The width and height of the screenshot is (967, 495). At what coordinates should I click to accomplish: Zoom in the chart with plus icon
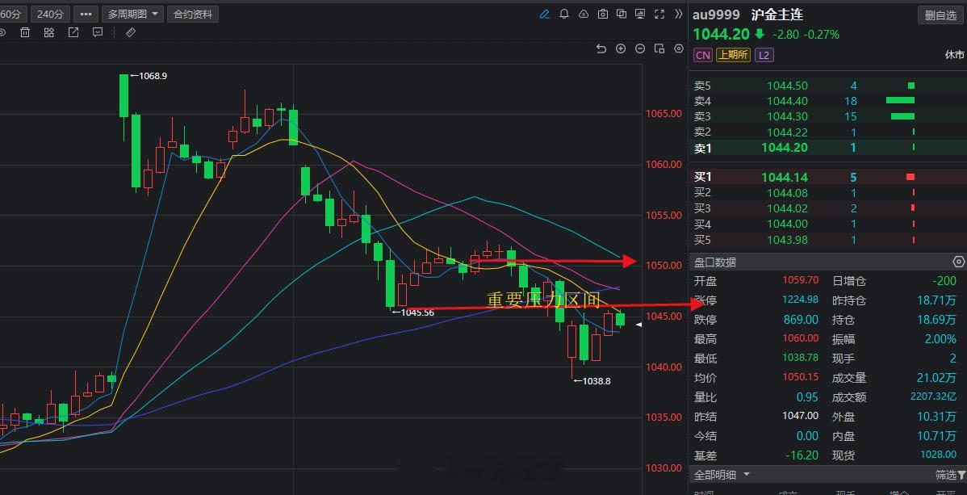point(621,48)
